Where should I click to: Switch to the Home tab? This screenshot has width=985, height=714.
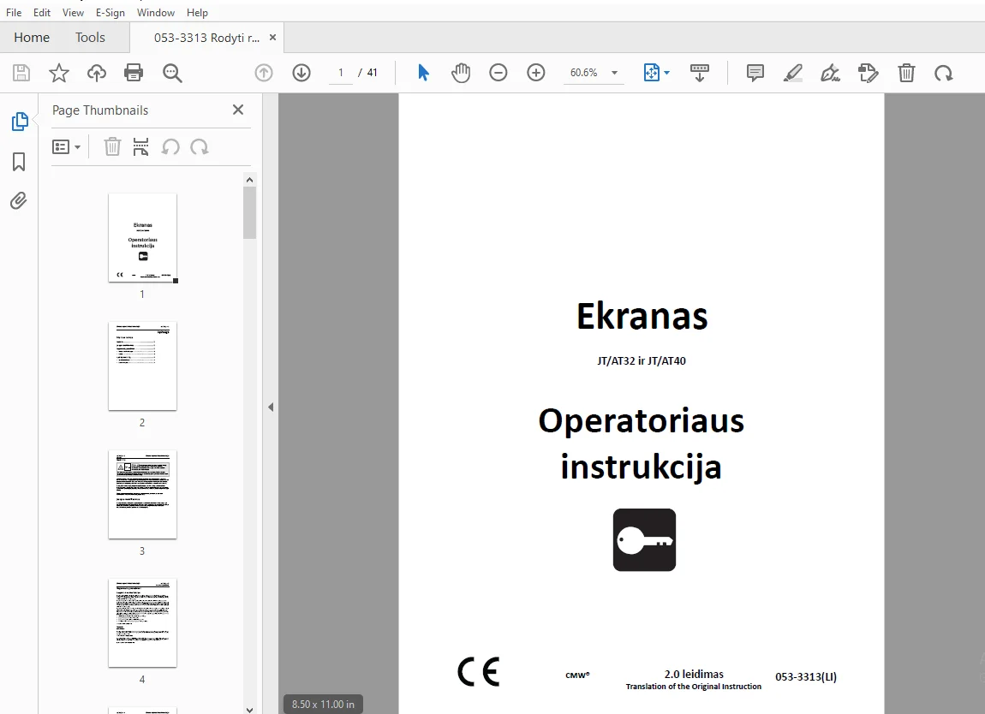[32, 38]
